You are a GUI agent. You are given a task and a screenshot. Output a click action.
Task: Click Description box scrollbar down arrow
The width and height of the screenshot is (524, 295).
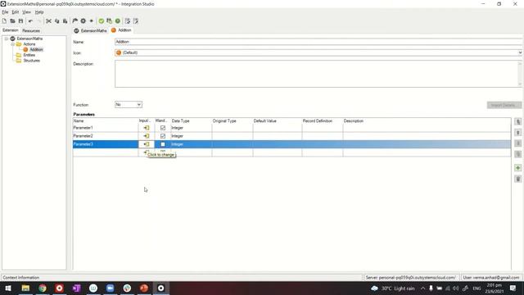tap(520, 84)
